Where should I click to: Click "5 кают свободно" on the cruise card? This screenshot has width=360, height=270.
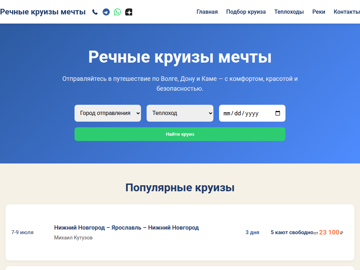292,232
